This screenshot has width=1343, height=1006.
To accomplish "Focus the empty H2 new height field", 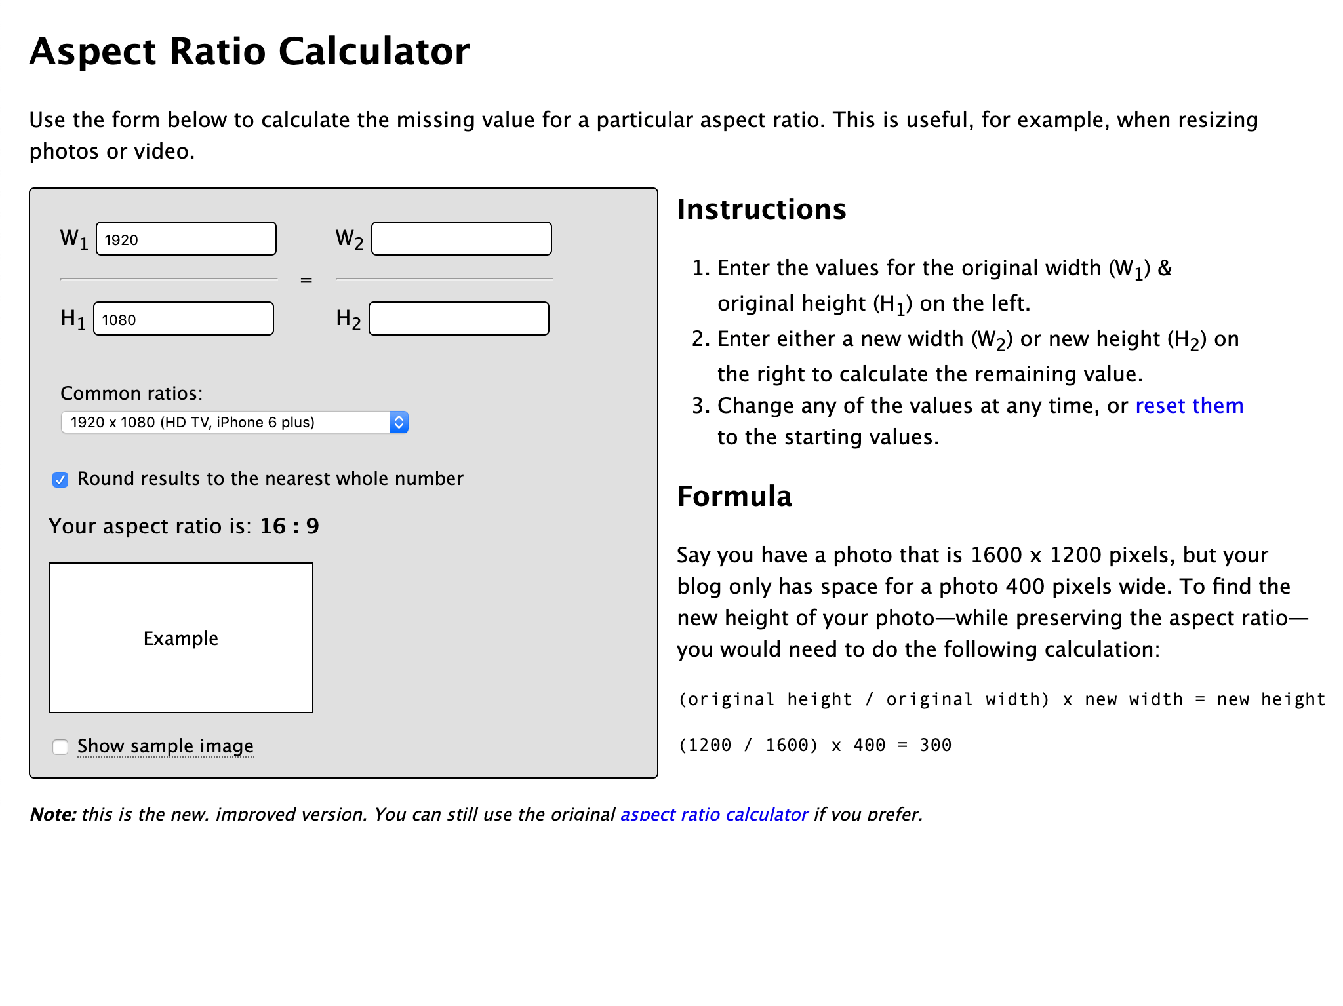I will [x=459, y=319].
